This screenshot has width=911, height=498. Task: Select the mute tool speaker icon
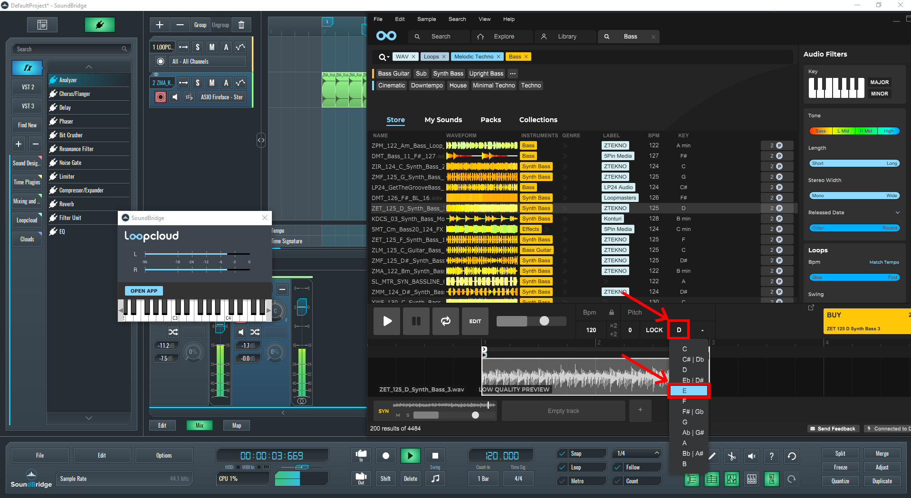pyautogui.click(x=752, y=456)
